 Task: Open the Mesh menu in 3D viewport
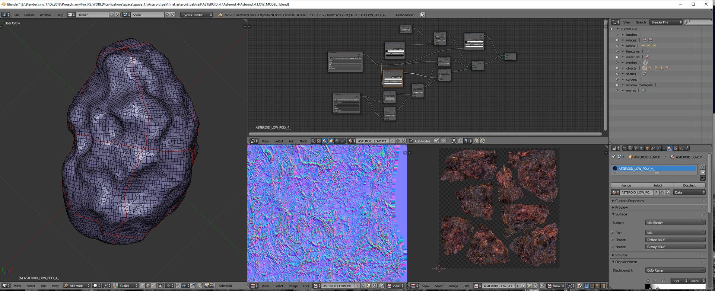pyautogui.click(x=55, y=286)
